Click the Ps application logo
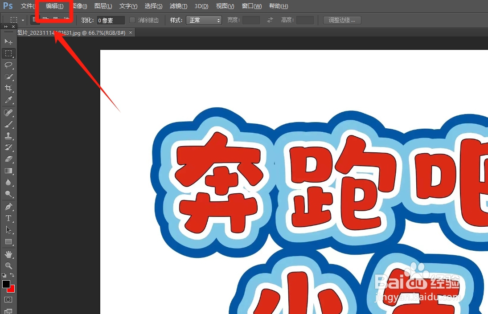This screenshot has width=488, height=314. [8, 6]
